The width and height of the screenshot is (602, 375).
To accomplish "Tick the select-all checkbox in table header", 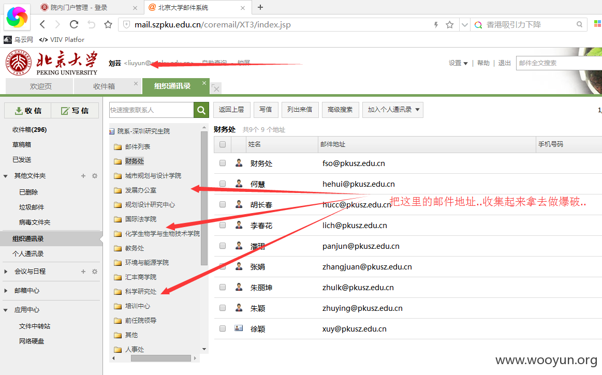I will (x=223, y=144).
